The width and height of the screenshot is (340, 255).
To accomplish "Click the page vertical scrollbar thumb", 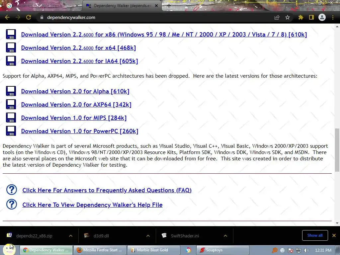I will [x=337, y=150].
